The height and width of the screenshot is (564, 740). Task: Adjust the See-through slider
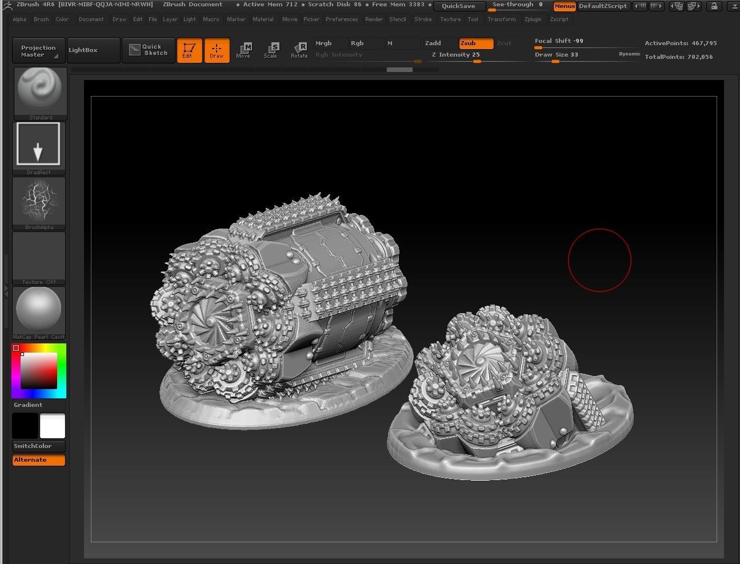[518, 6]
